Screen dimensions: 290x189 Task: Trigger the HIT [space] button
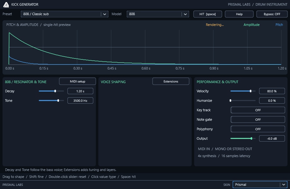click(207, 14)
